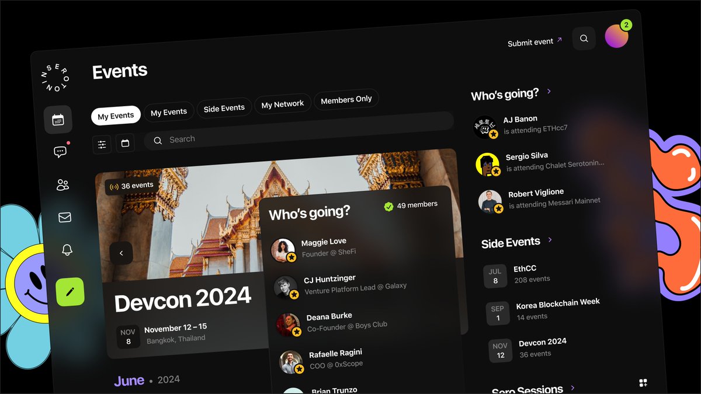
Task: Open AJ Banon's avatar
Action: [x=485, y=127]
